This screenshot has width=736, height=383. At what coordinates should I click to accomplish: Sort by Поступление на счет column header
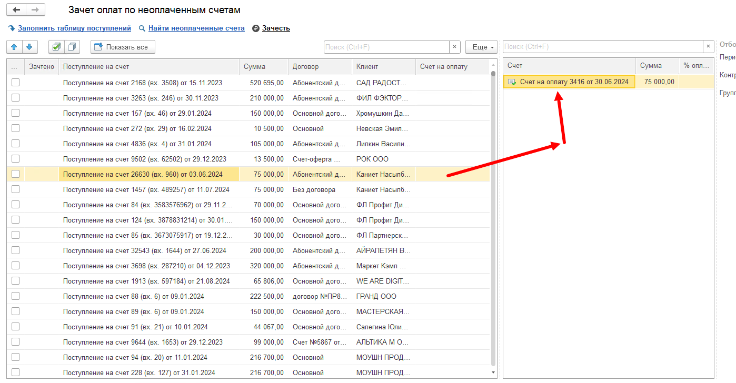(149, 67)
